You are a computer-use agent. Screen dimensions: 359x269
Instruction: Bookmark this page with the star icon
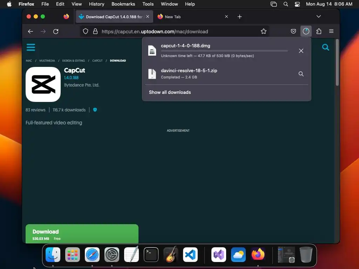point(264,31)
